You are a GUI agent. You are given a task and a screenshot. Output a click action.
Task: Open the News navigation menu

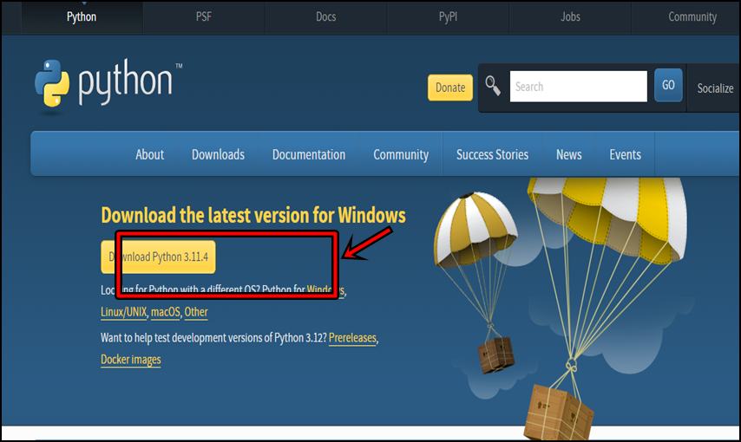pos(569,154)
